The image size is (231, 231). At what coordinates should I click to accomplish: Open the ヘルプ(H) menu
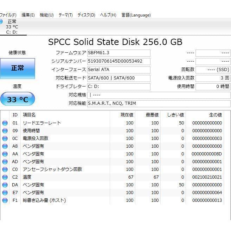108,15
